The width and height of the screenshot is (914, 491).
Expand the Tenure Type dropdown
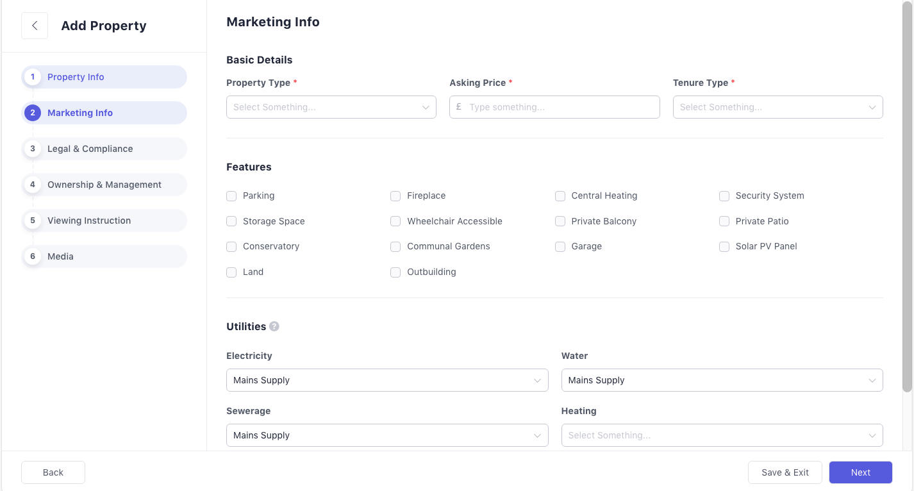click(777, 107)
